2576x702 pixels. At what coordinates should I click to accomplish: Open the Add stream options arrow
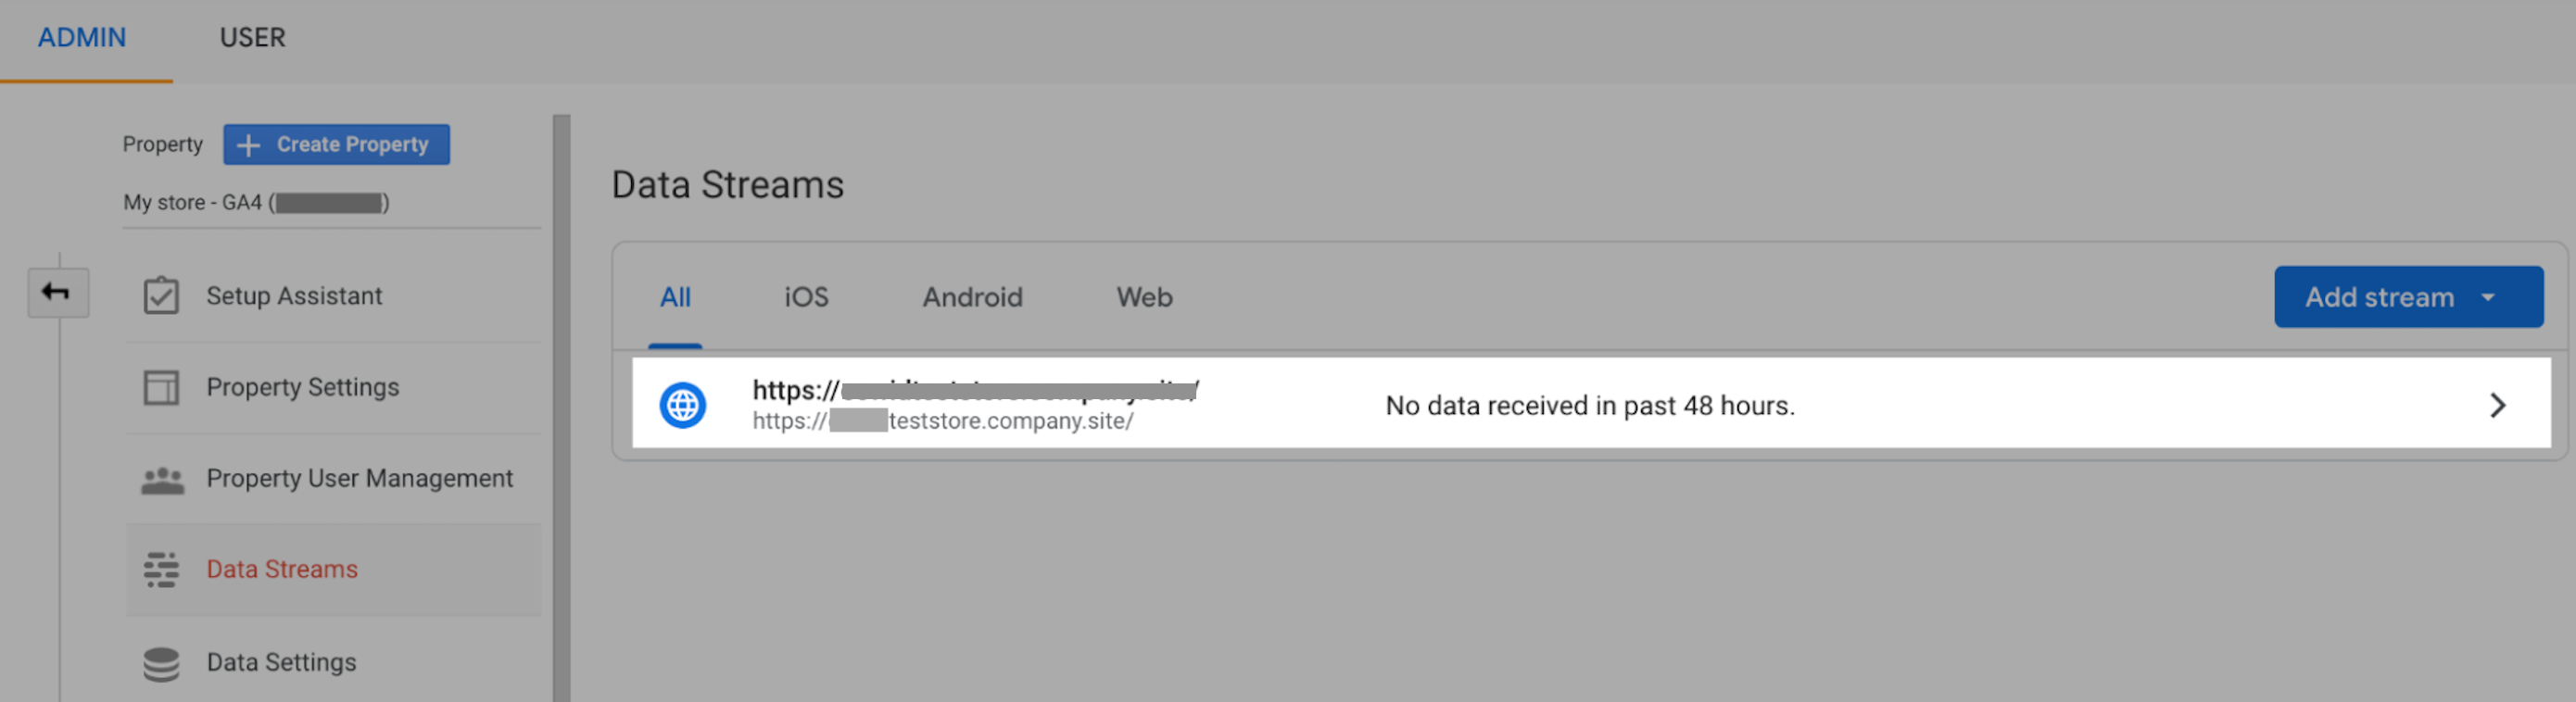(x=2489, y=296)
